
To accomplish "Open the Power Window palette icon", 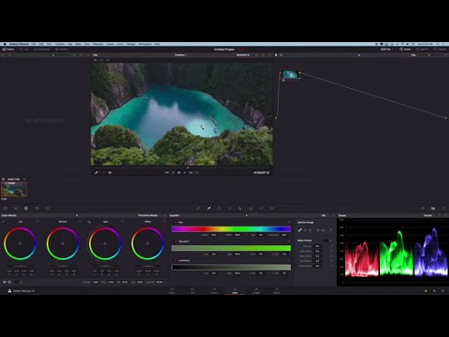I will (x=219, y=208).
